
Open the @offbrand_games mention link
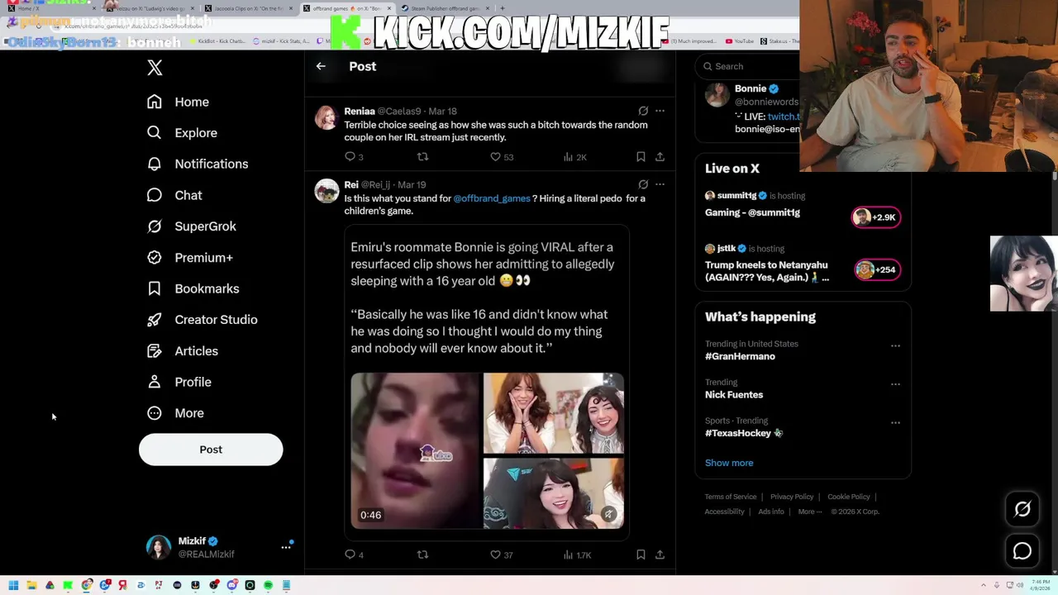coord(492,198)
